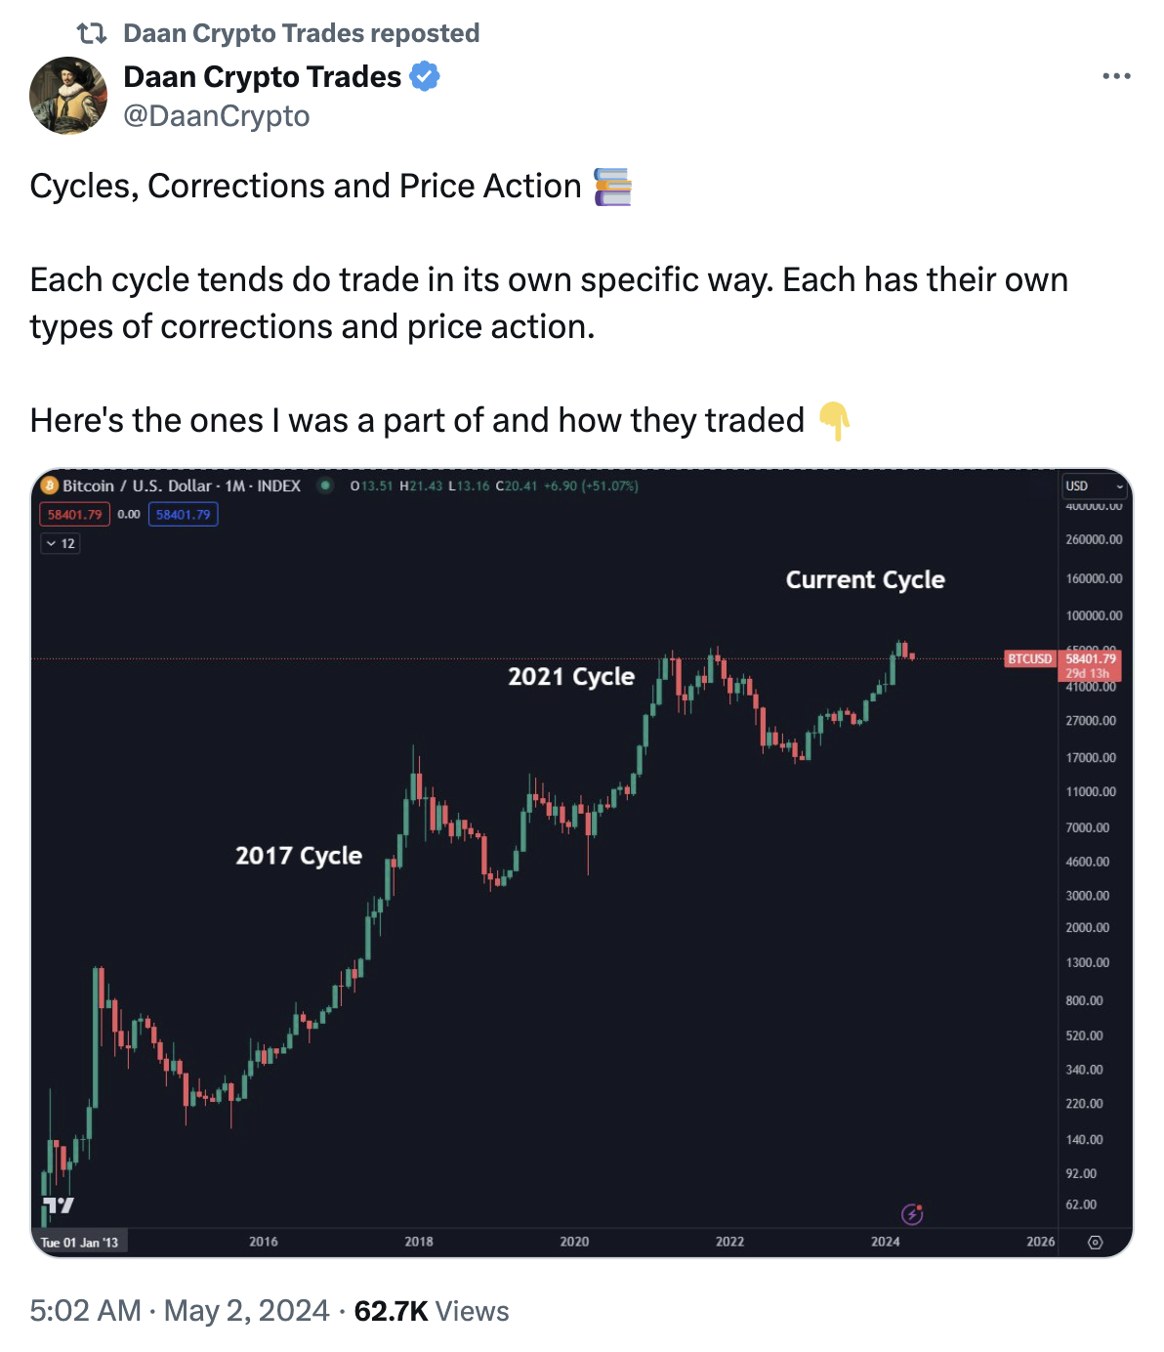Viewport: 1164px width, 1352px height.
Task: Click the BTCUSD price label tag
Action: [1030, 659]
